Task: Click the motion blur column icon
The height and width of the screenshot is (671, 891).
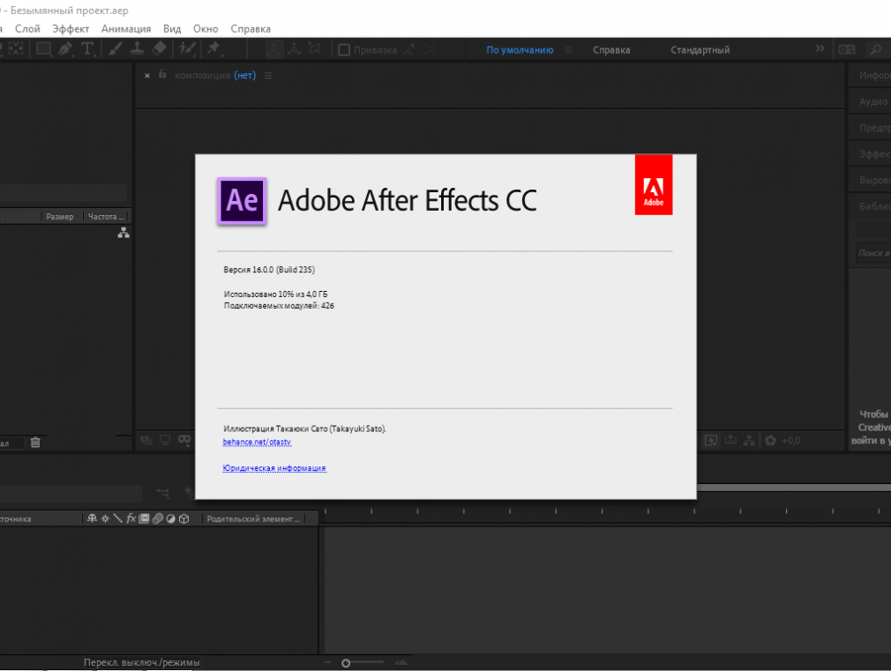Action: click(157, 518)
